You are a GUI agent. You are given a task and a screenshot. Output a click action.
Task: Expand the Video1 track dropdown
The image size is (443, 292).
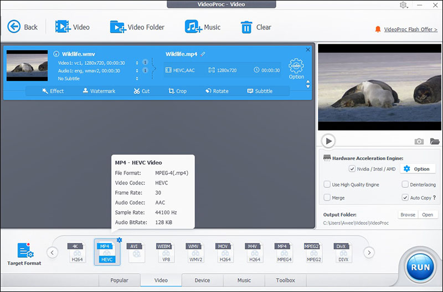[x=136, y=63]
